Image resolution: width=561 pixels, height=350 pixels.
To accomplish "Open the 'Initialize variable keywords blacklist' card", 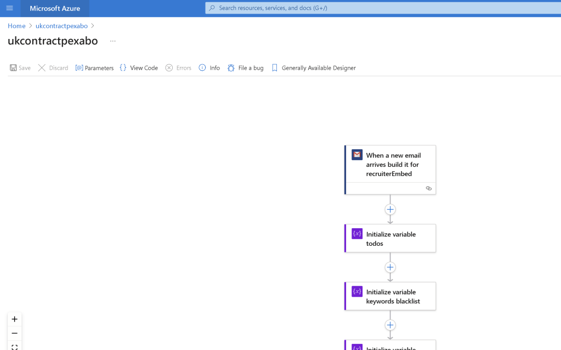I will tap(390, 296).
